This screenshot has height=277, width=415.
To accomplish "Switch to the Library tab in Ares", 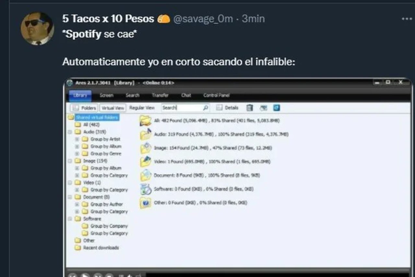I will (80, 95).
